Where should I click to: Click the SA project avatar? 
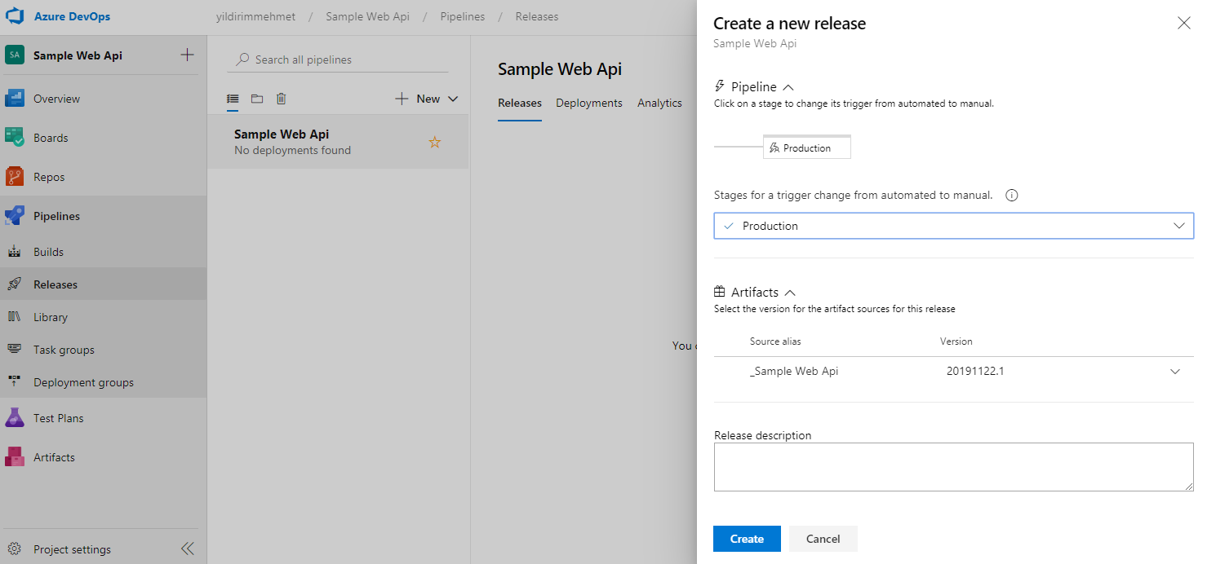click(x=15, y=55)
